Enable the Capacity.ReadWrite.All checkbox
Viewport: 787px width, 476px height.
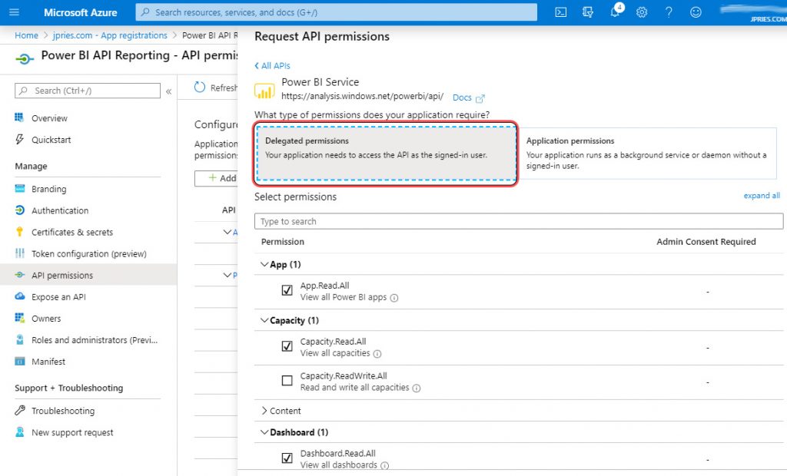coord(287,381)
